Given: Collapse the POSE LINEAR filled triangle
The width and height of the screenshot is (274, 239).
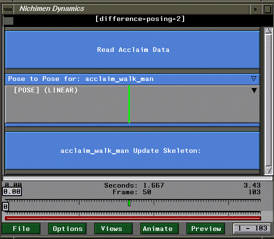Looking at the screenshot, I should pyautogui.click(x=254, y=90).
